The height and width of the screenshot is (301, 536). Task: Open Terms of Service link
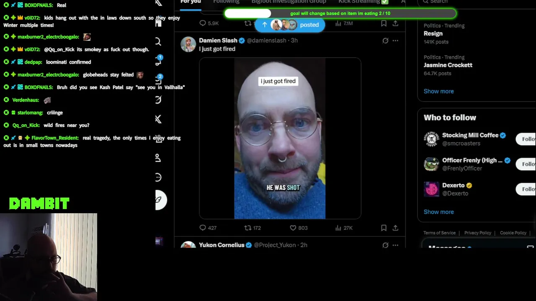point(439,233)
